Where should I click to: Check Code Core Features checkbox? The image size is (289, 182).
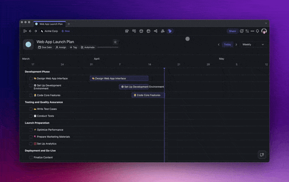pyautogui.click(x=31, y=95)
